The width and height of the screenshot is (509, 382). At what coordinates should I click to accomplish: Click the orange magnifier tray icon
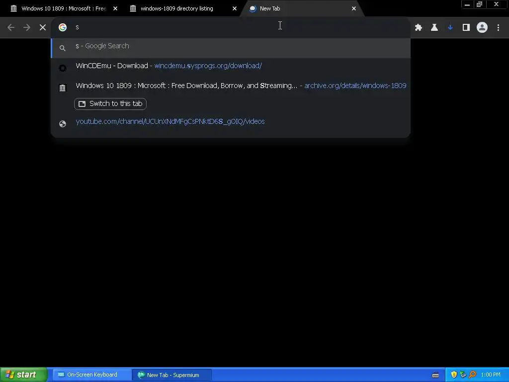pos(472,375)
